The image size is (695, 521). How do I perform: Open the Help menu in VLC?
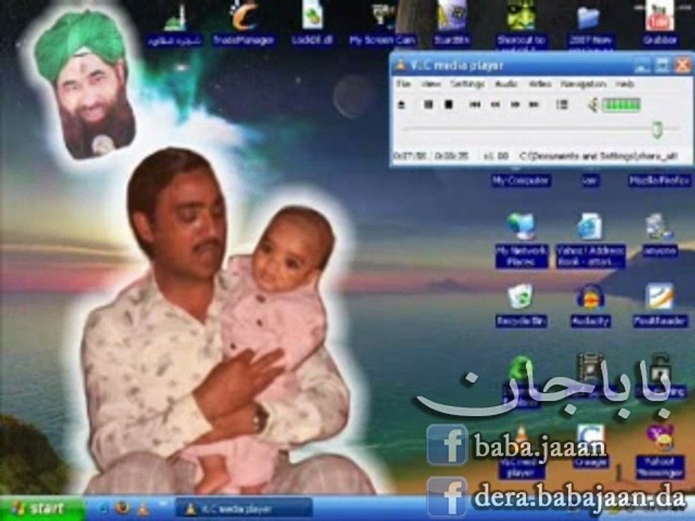pyautogui.click(x=625, y=84)
